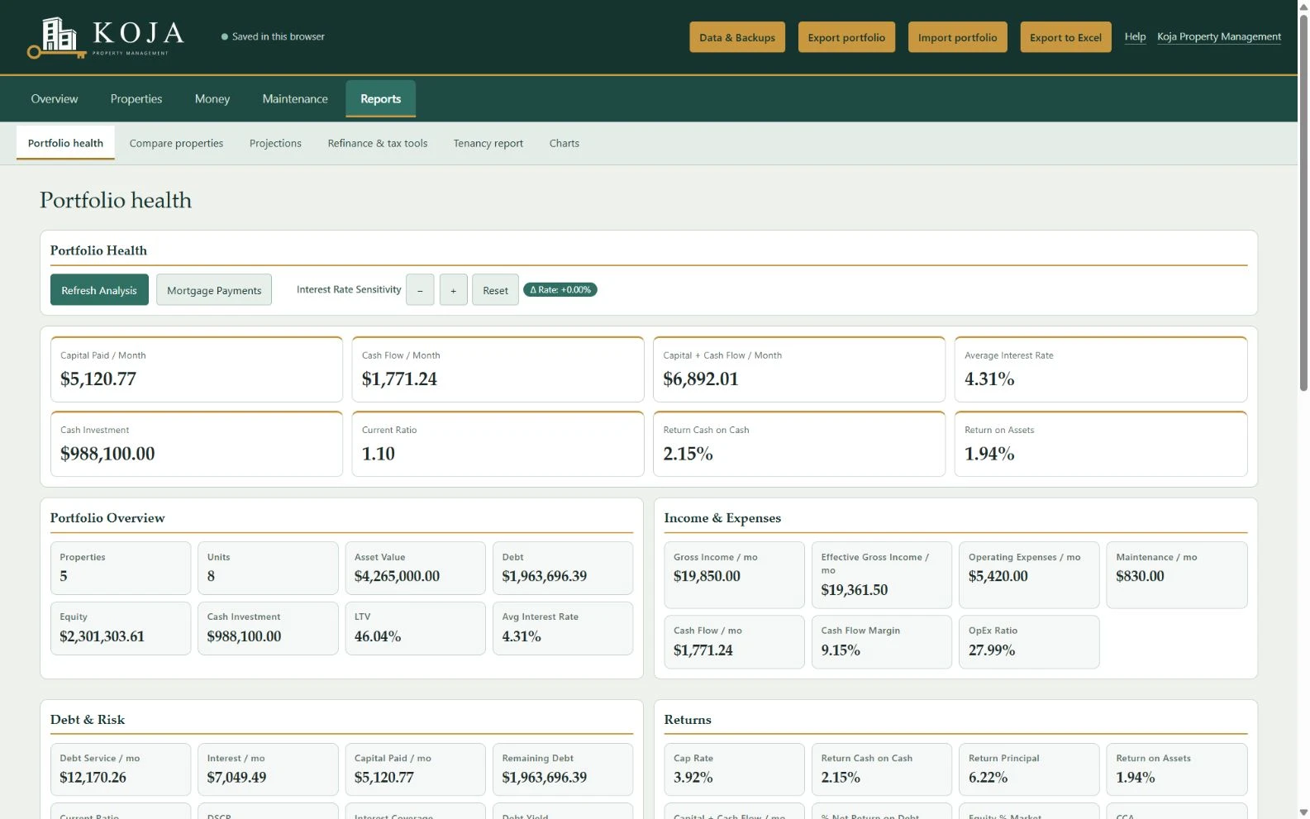Open Refinance & tax tools
Screen dimensions: 1310x819
[x=378, y=143]
